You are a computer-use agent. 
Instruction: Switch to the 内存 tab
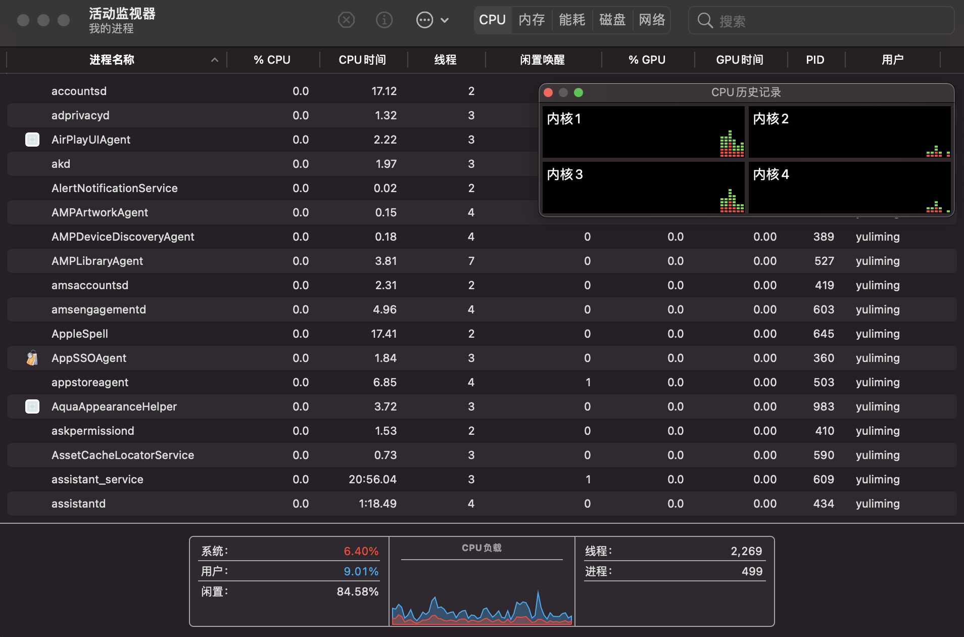point(532,20)
